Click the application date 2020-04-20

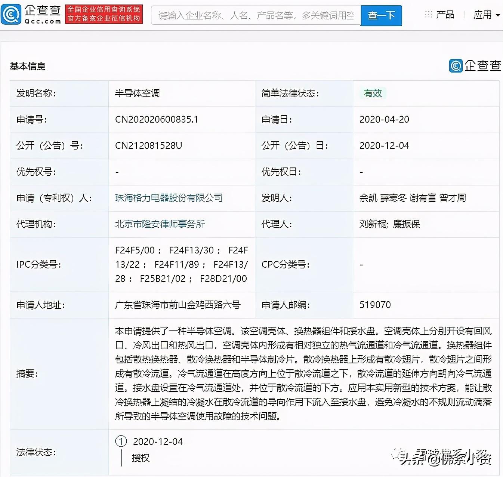pyautogui.click(x=384, y=119)
